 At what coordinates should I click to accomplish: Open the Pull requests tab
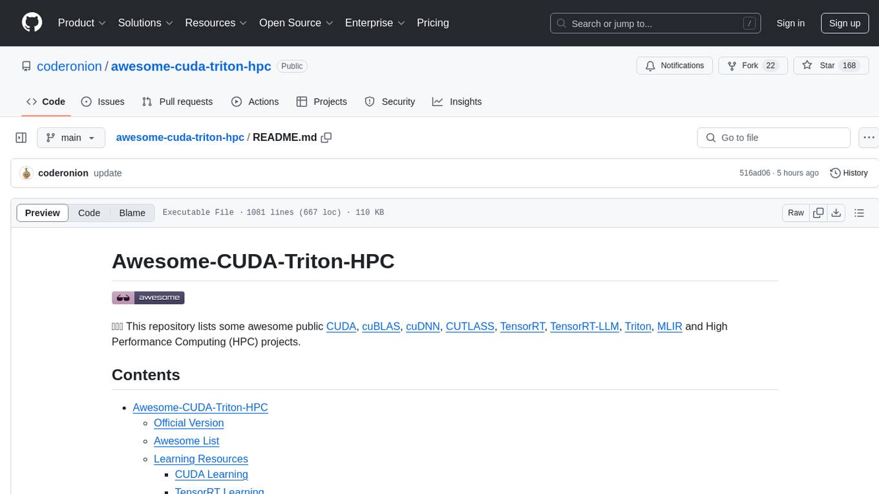pyautogui.click(x=177, y=102)
